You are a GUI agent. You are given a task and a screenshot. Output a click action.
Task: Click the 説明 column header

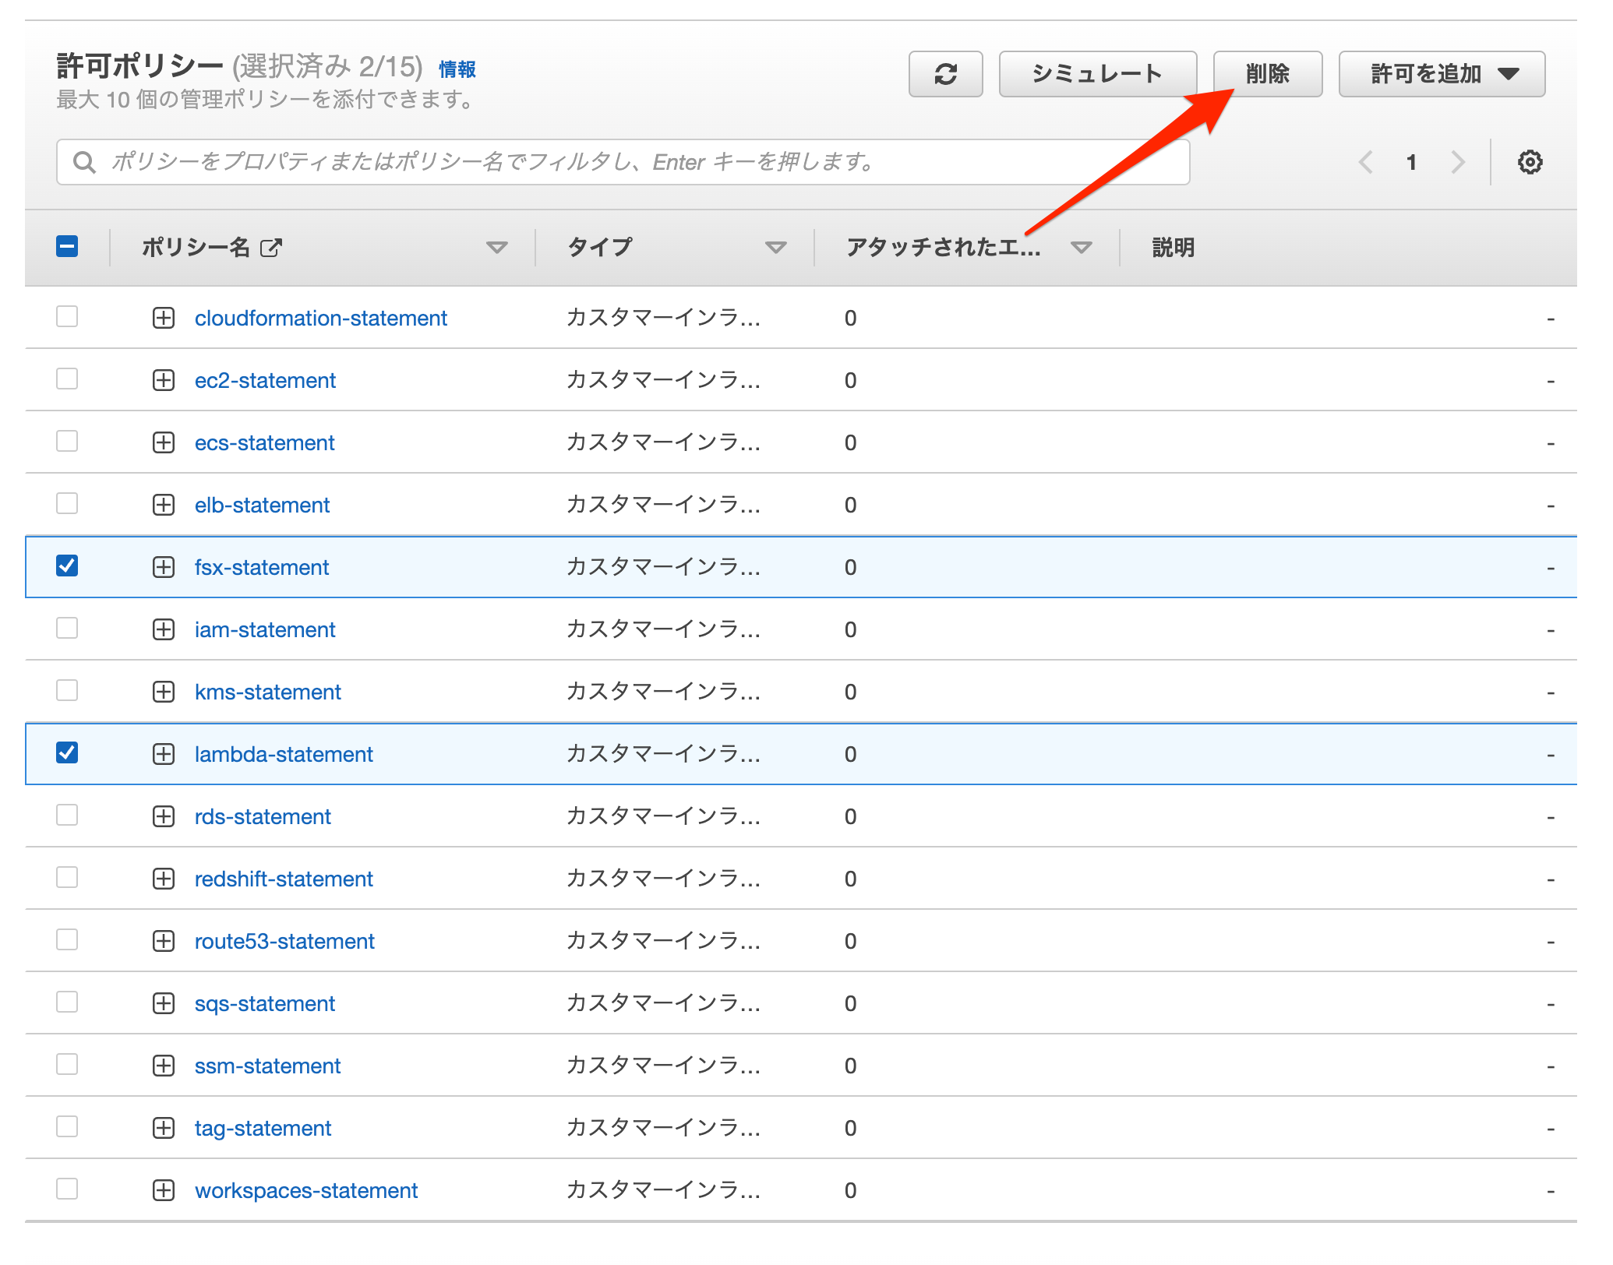tap(1173, 248)
